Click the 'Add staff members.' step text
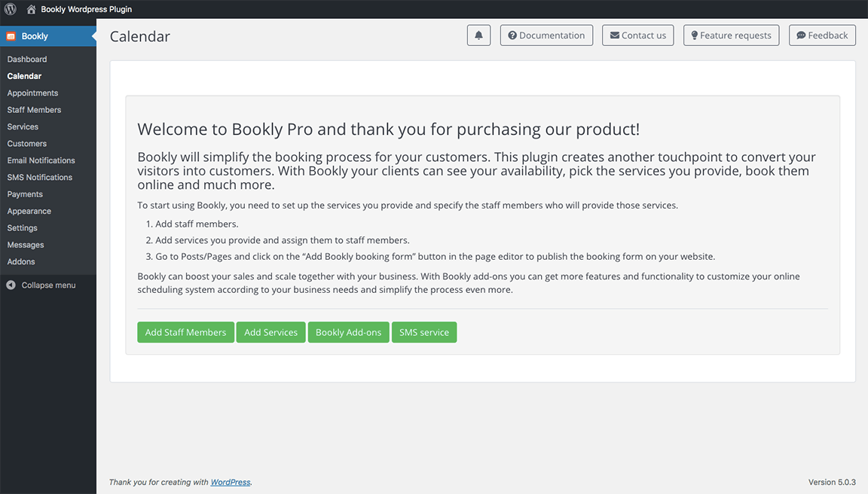This screenshot has width=868, height=494. [197, 224]
